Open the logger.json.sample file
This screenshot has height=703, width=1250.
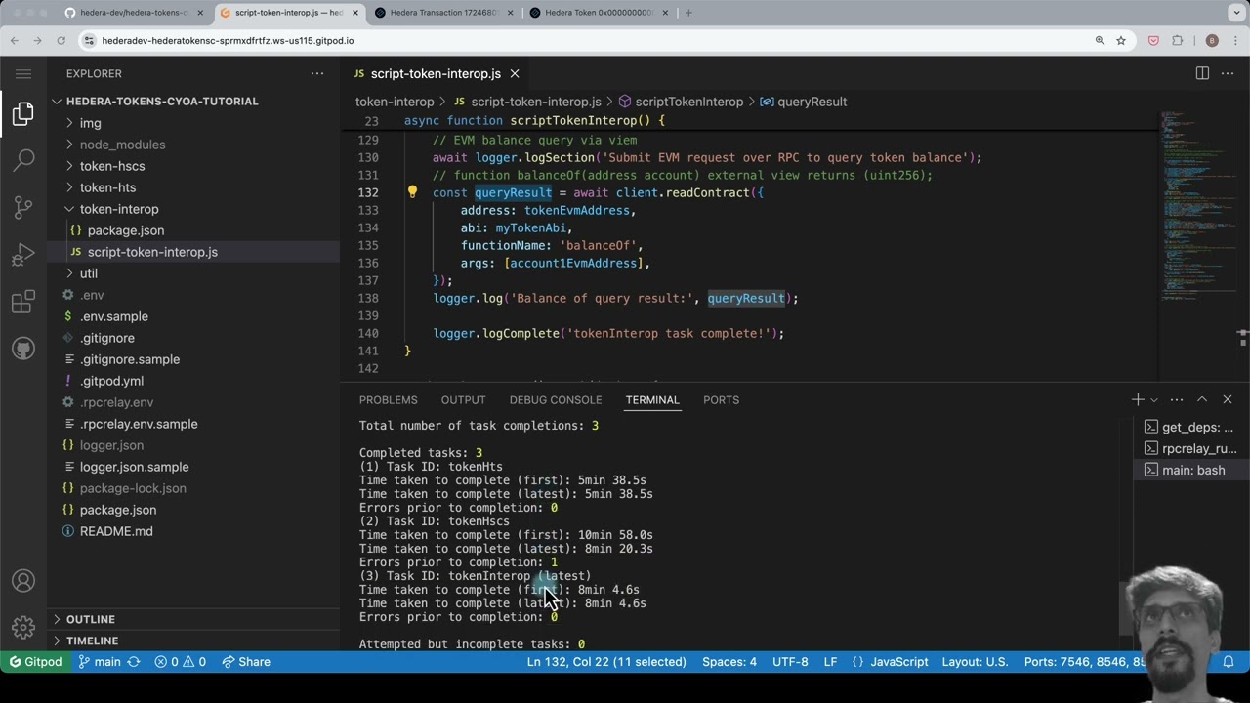[193, 467]
